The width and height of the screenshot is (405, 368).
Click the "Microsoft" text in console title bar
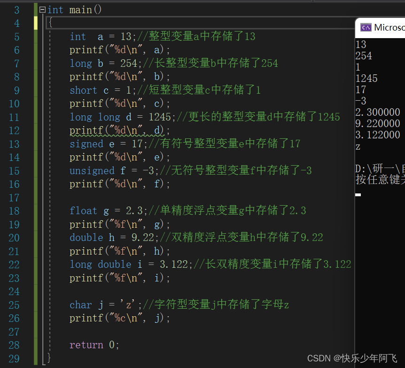coord(388,27)
